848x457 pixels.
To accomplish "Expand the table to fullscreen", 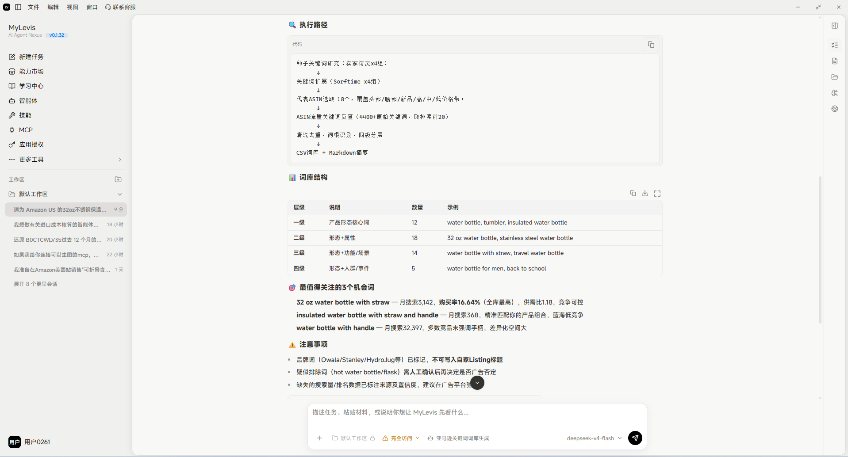I will pos(657,193).
